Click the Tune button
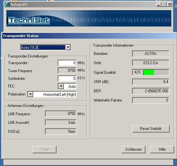 pos(44,149)
